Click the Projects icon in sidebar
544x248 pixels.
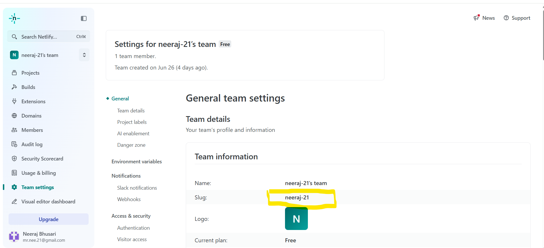(14, 73)
